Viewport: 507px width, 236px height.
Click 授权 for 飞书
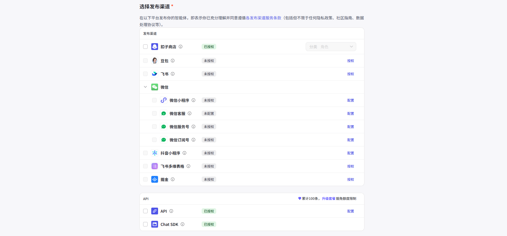[x=351, y=74]
